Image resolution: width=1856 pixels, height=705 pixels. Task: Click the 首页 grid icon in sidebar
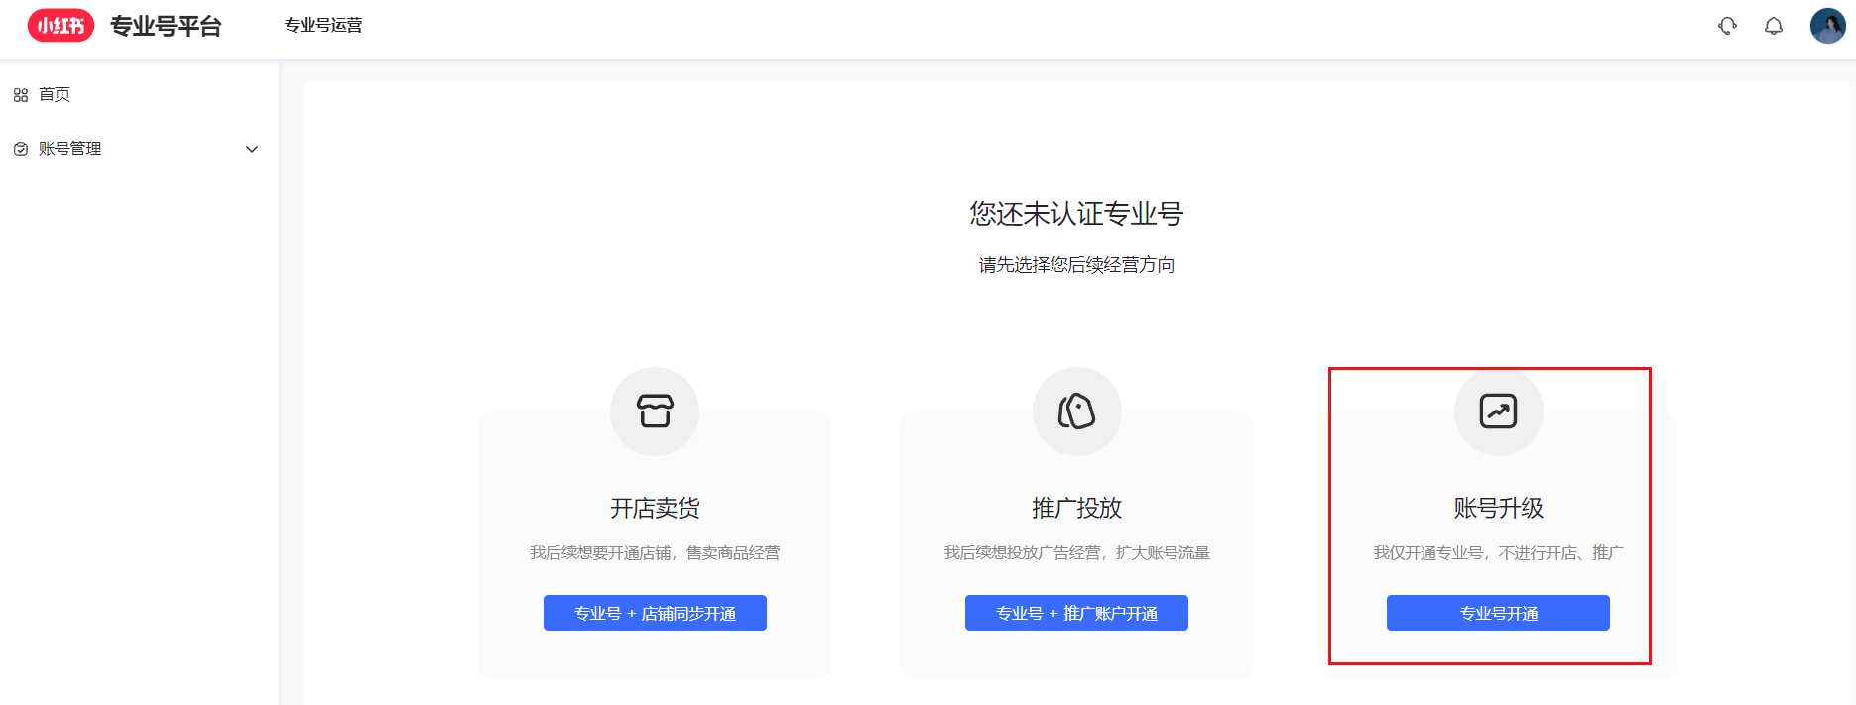[x=21, y=95]
